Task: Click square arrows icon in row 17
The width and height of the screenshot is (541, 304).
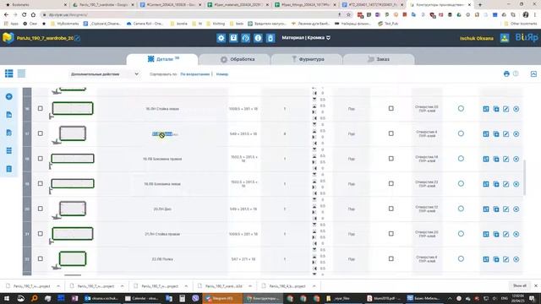Action: [x=486, y=133]
